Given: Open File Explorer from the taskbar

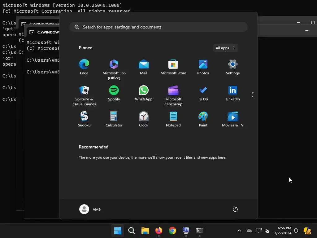Looking at the screenshot, I should (x=145, y=231).
